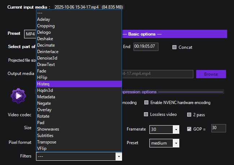Select VFlip at the list bottom

coord(42,148)
